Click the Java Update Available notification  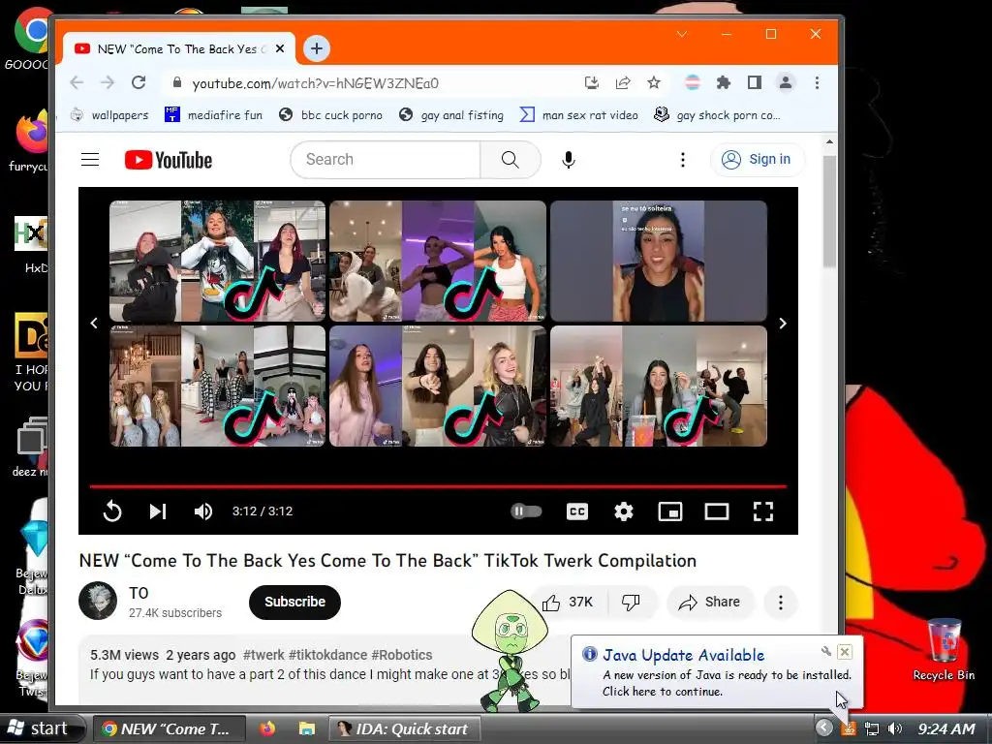717,672
